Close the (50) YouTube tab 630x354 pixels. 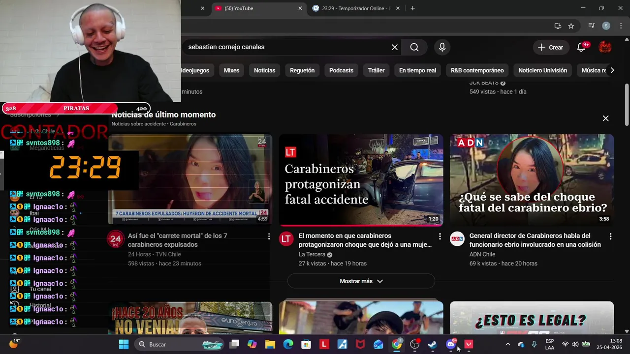[x=300, y=8]
